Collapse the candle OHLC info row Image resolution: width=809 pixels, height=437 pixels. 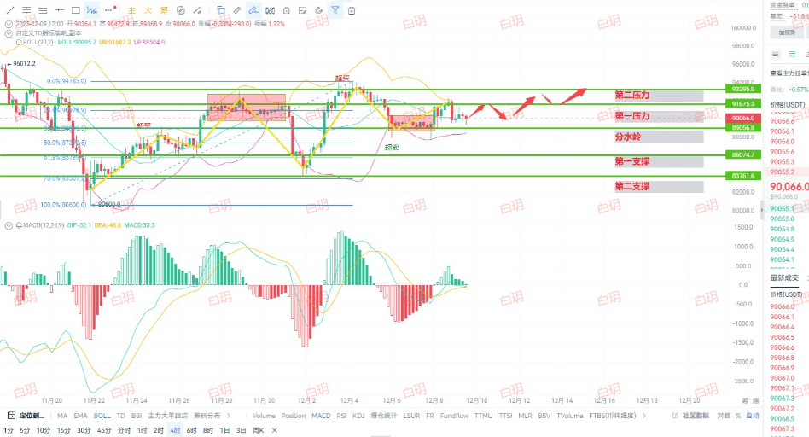[x=9, y=24]
